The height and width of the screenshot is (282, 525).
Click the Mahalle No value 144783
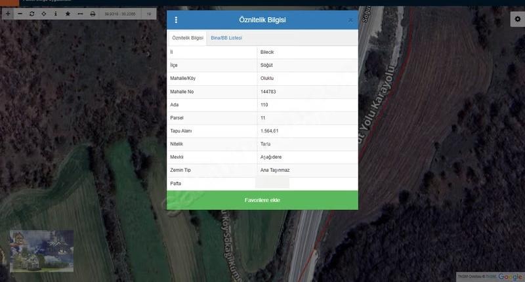tap(268, 92)
